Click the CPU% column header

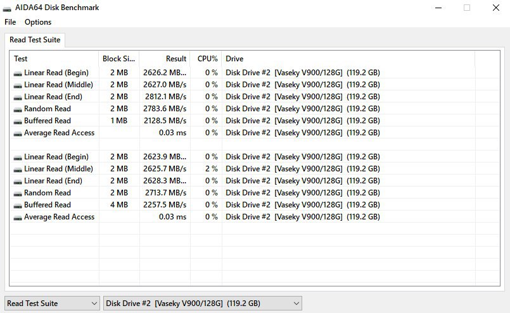(206, 59)
